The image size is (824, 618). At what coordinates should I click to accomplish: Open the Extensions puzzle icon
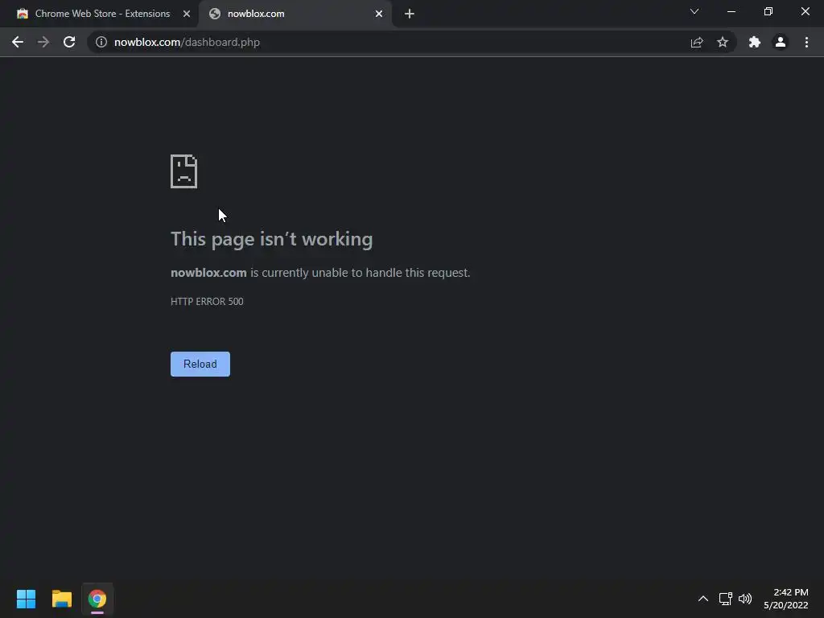click(755, 42)
